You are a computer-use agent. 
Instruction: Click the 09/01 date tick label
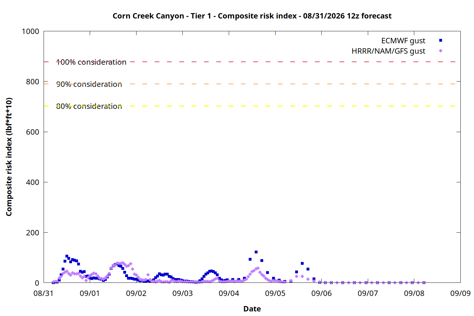tap(90, 293)
